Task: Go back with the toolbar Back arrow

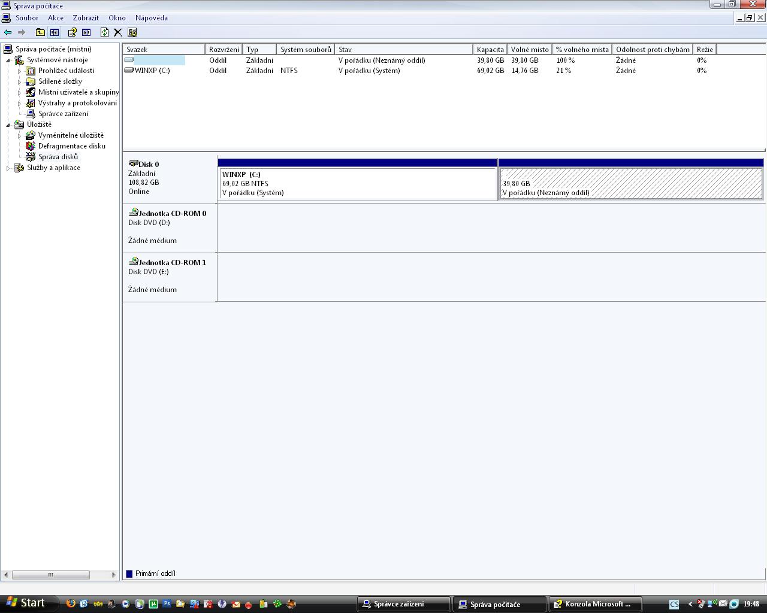Action: pyautogui.click(x=8, y=32)
